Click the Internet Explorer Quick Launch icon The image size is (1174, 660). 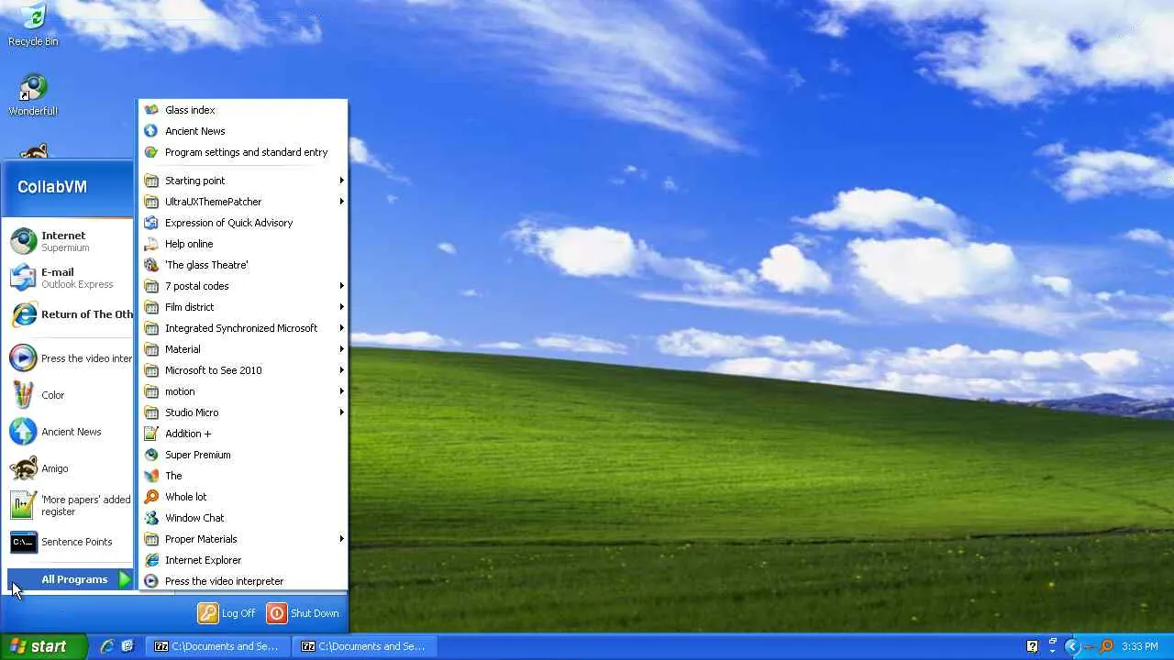pyautogui.click(x=107, y=646)
